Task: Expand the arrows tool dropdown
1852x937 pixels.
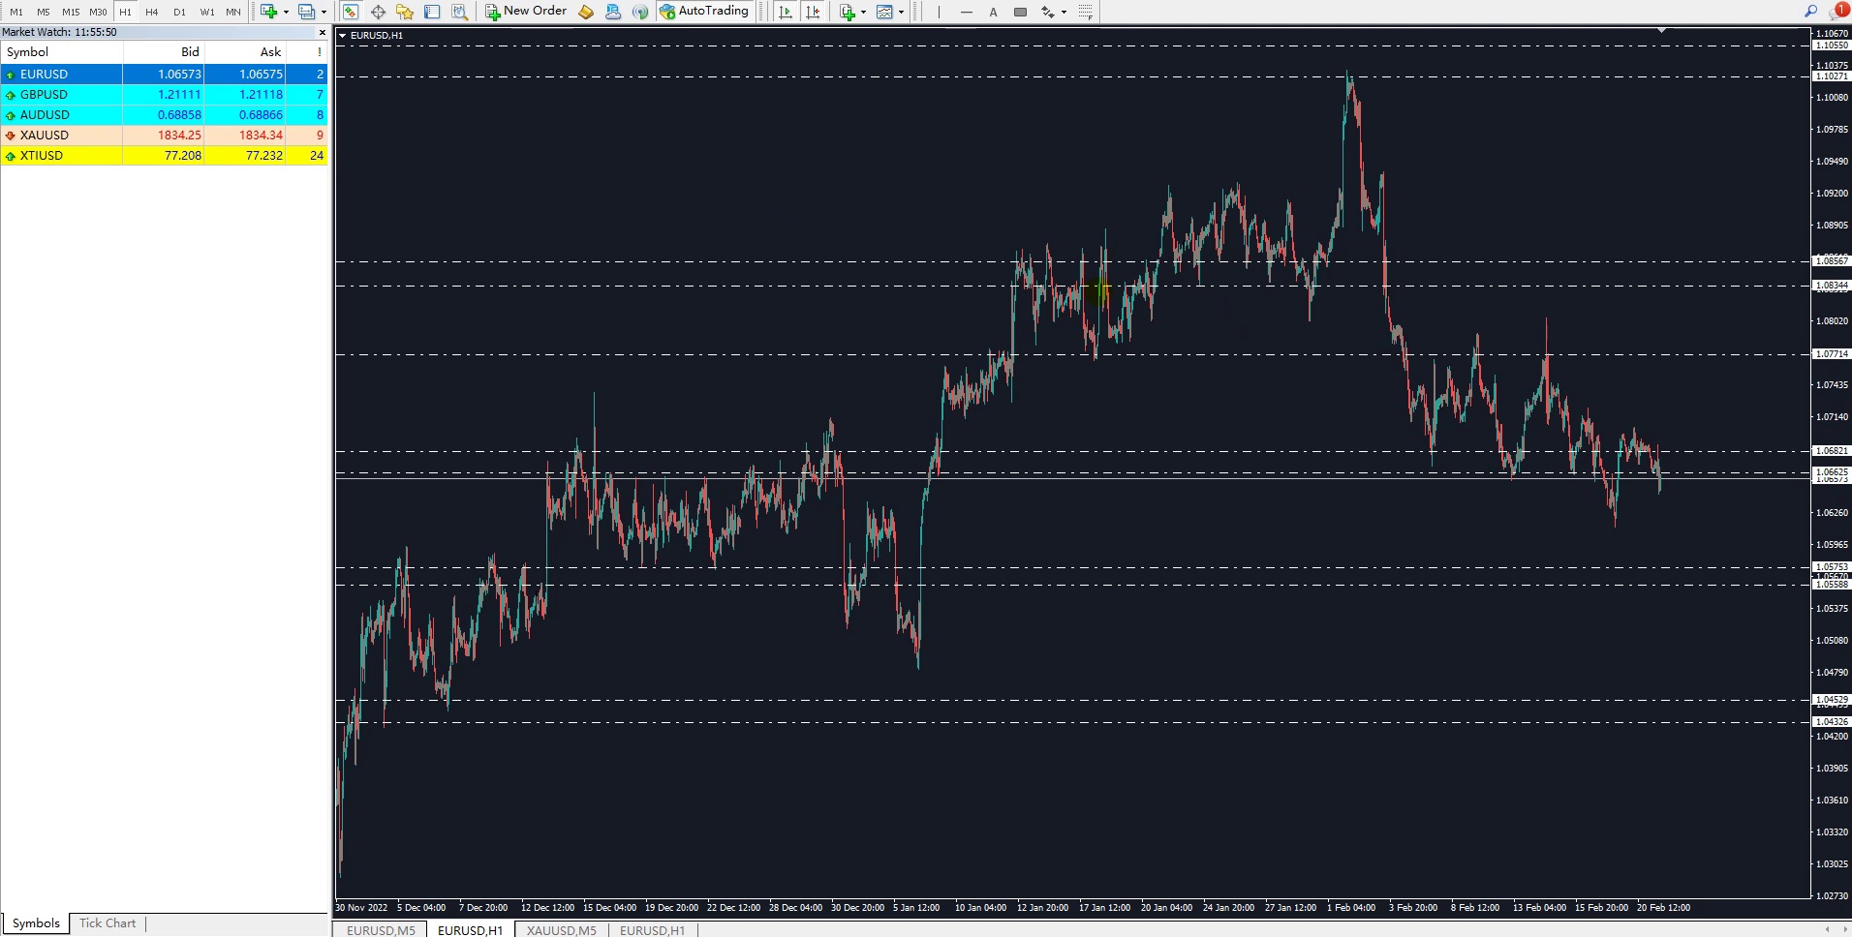Action: pyautogui.click(x=1064, y=12)
